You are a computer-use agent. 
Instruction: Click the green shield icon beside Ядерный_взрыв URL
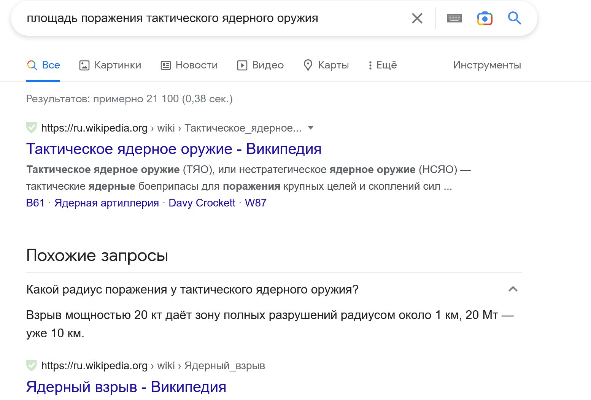(x=32, y=366)
